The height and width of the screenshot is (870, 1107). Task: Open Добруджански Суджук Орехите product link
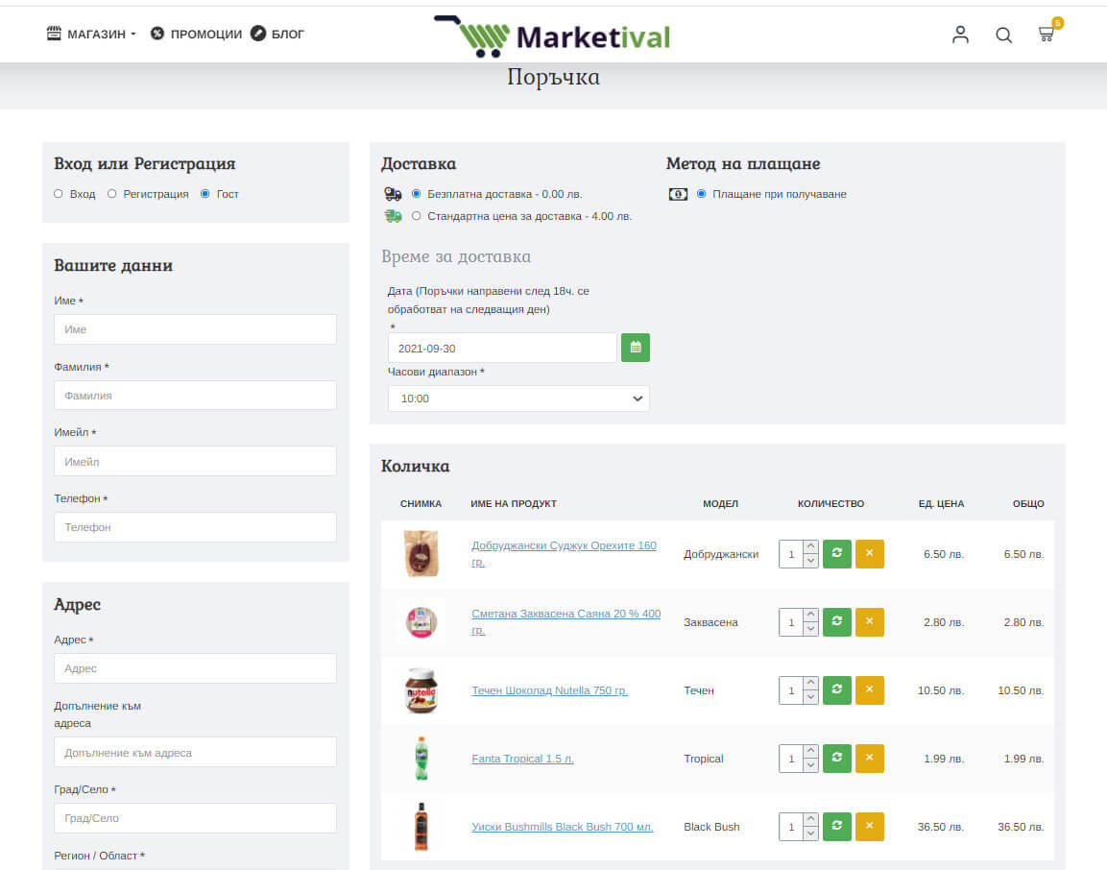564,554
